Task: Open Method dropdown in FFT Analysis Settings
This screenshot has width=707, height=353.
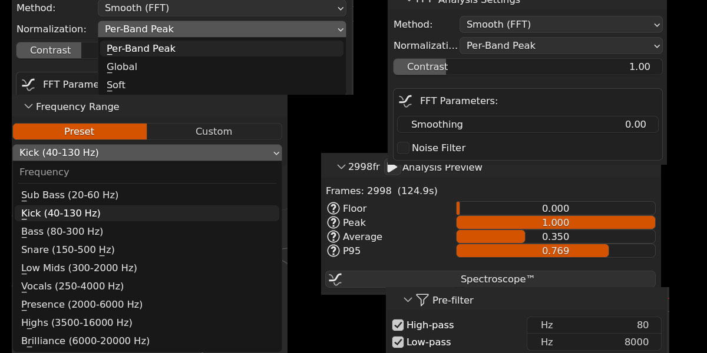Action: [x=561, y=25]
